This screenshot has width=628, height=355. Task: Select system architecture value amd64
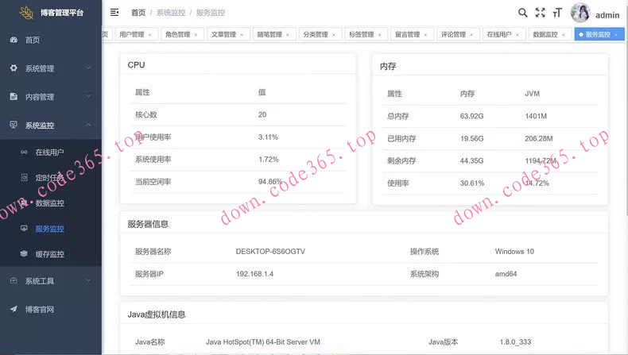point(506,274)
